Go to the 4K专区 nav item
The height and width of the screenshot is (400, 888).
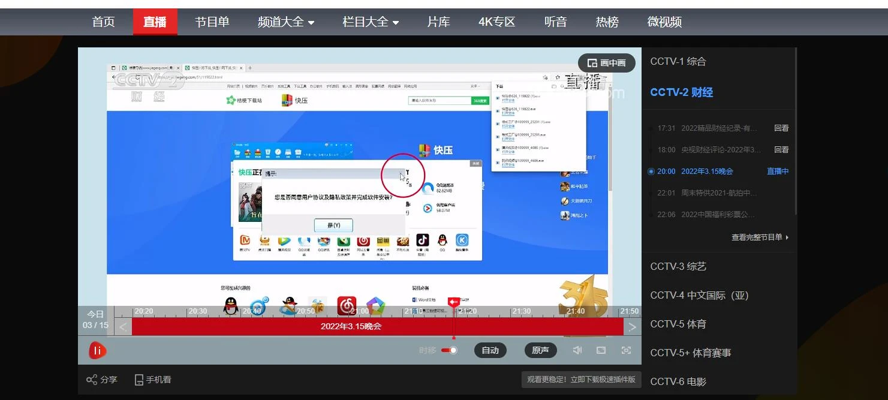click(x=496, y=22)
